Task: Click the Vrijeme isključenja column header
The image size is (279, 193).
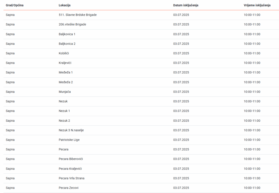Action: tap(257, 5)
